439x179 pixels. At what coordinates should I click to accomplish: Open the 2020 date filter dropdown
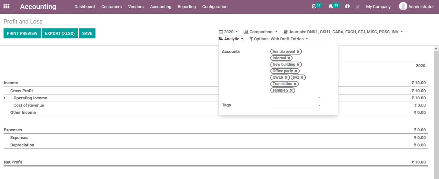coord(228,32)
